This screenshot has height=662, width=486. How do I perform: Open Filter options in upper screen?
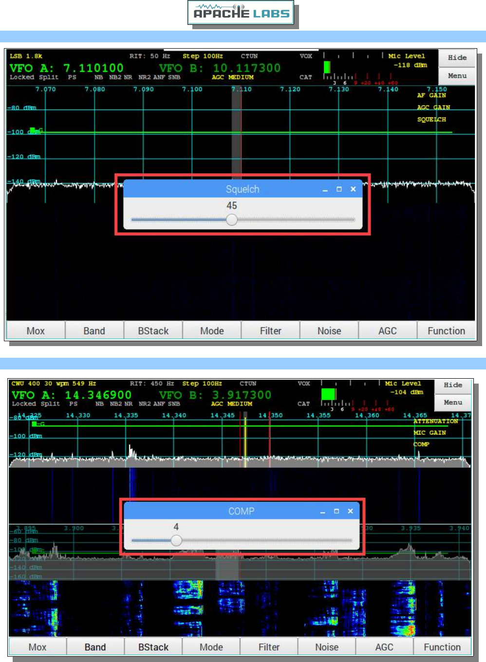click(x=270, y=331)
